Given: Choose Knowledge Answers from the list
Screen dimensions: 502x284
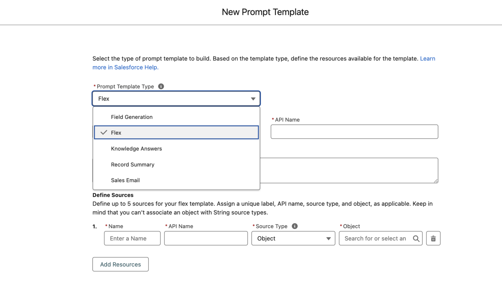Looking at the screenshot, I should click(x=136, y=148).
